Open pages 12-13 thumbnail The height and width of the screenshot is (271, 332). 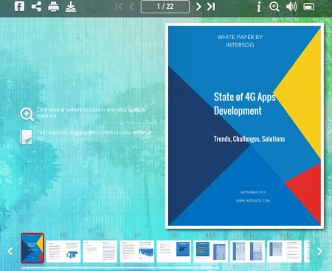[248, 251]
